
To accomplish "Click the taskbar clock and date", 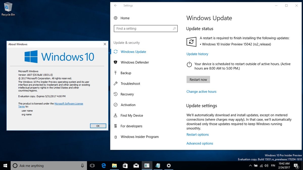I will [x=284, y=165].
